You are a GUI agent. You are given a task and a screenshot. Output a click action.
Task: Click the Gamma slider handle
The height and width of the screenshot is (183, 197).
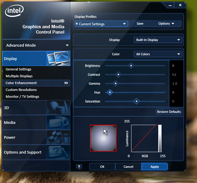pyautogui.click(x=116, y=83)
